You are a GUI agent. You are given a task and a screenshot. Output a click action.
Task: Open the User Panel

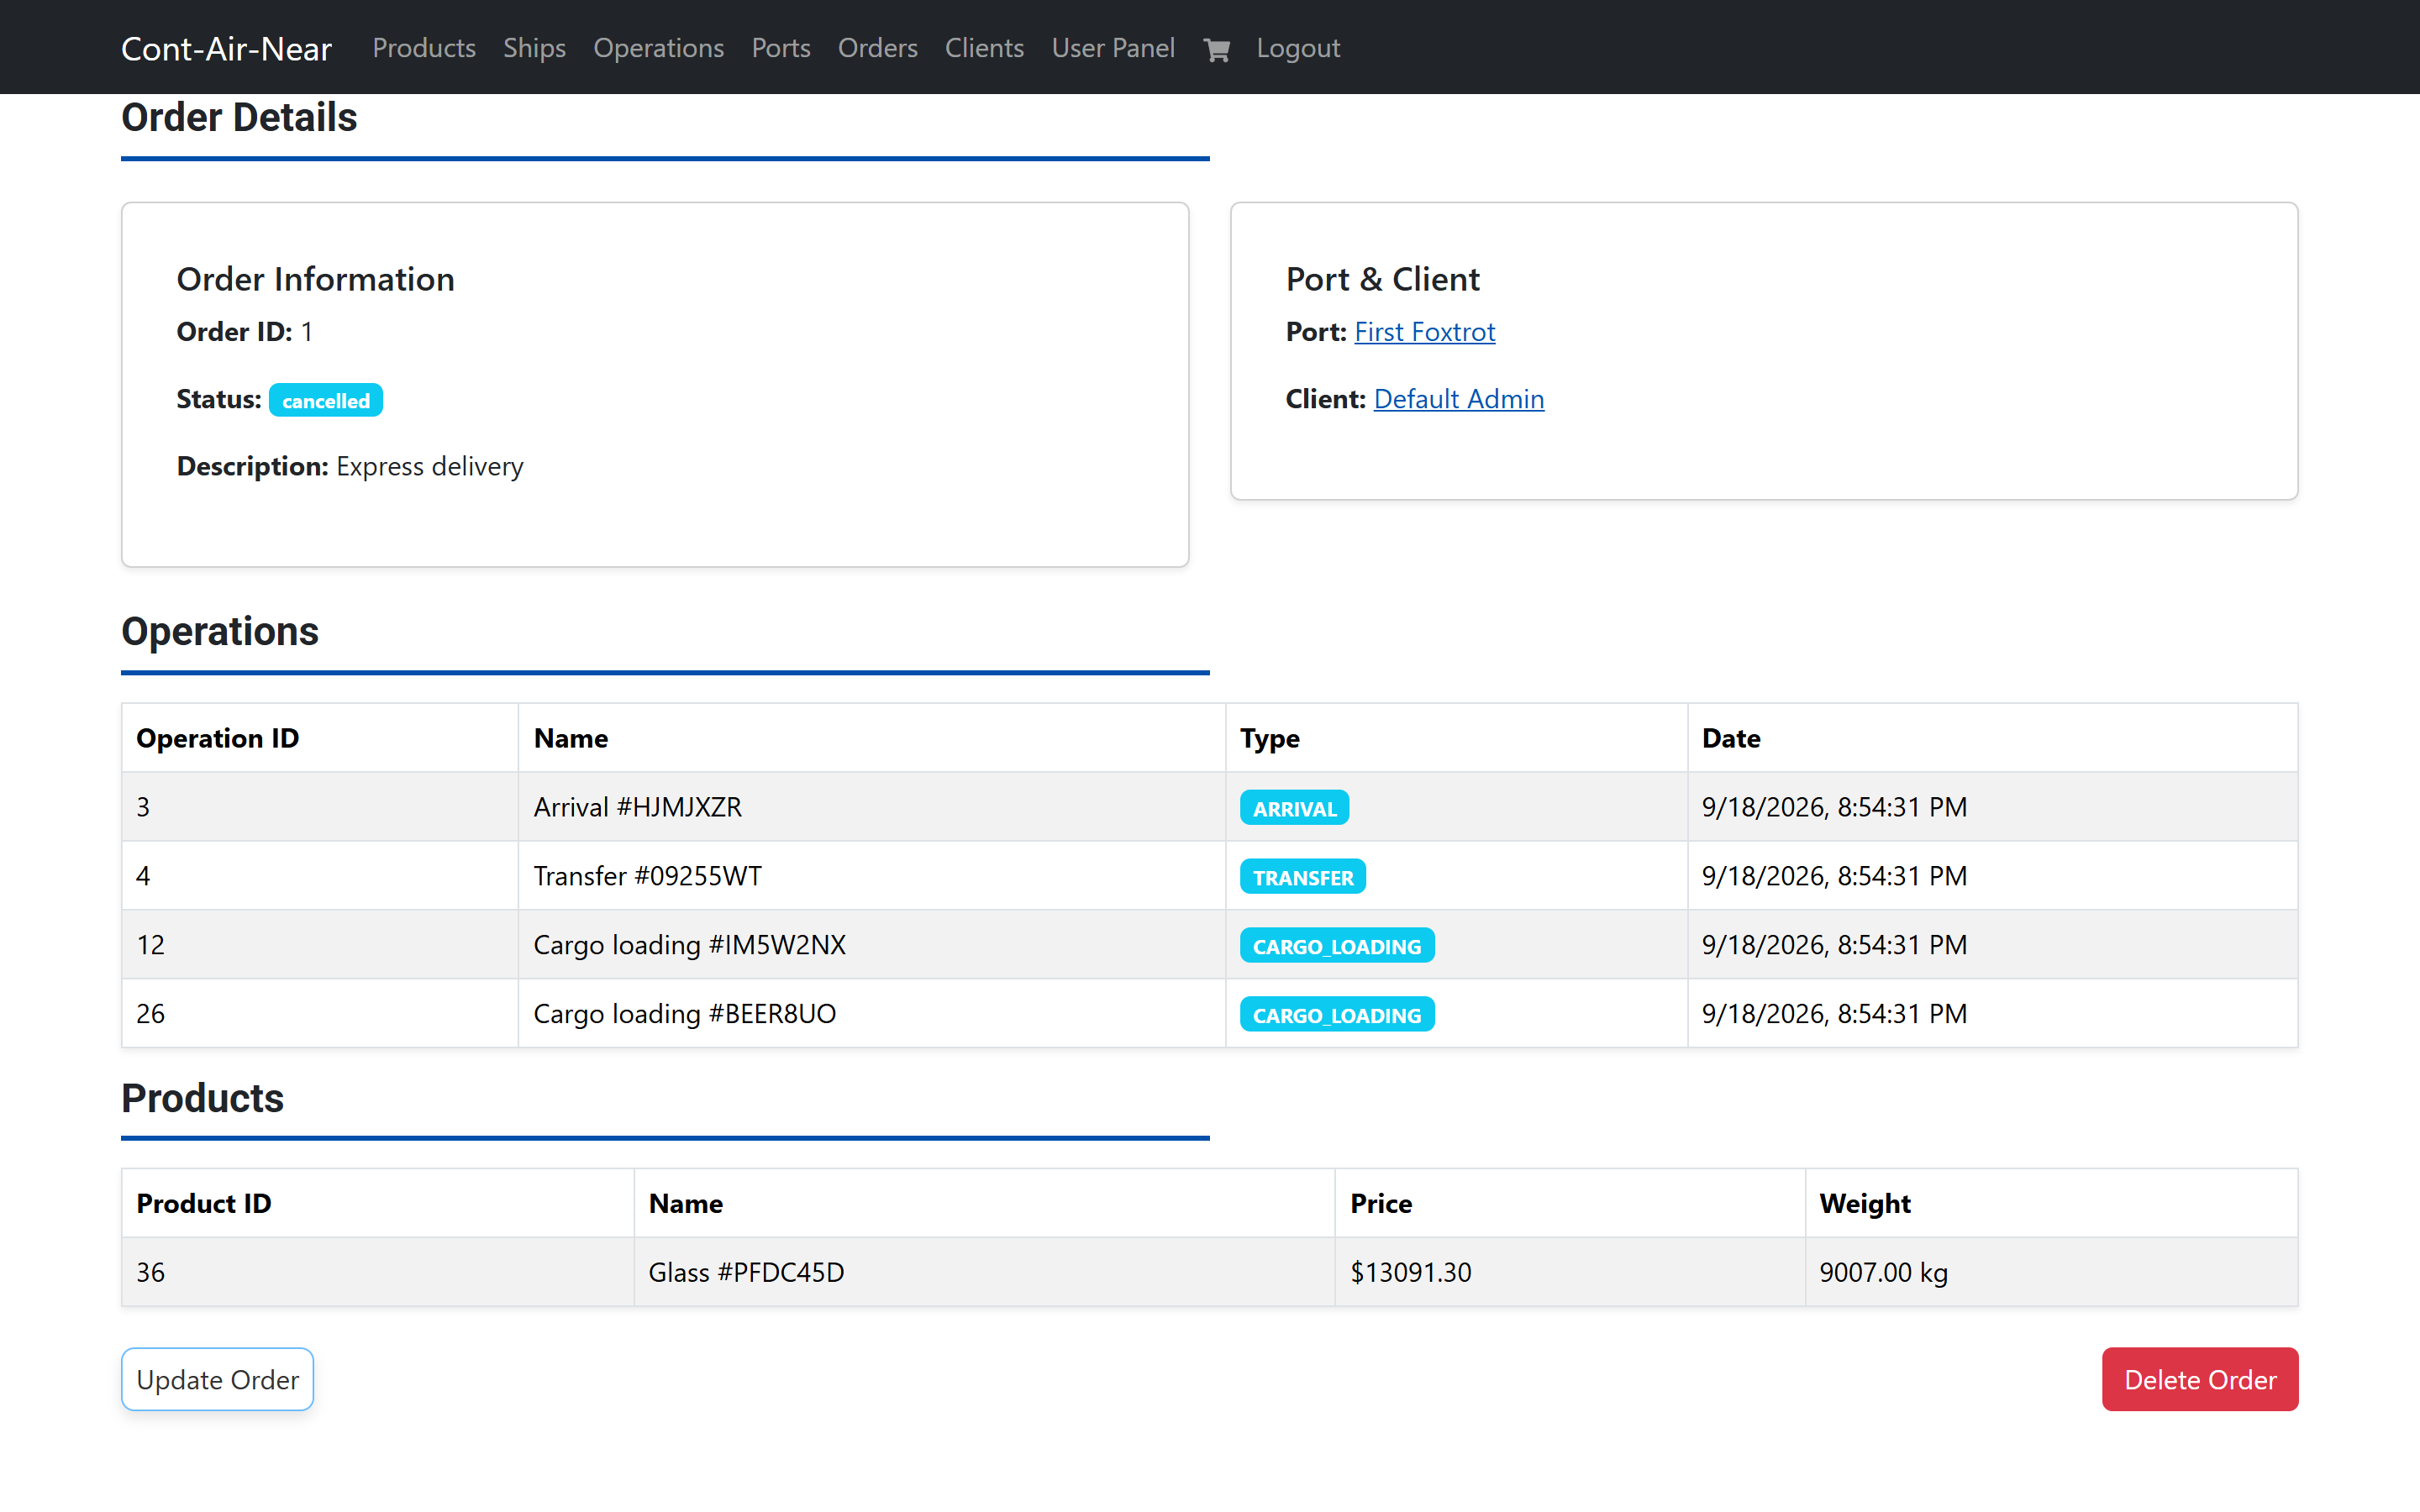pos(1113,48)
